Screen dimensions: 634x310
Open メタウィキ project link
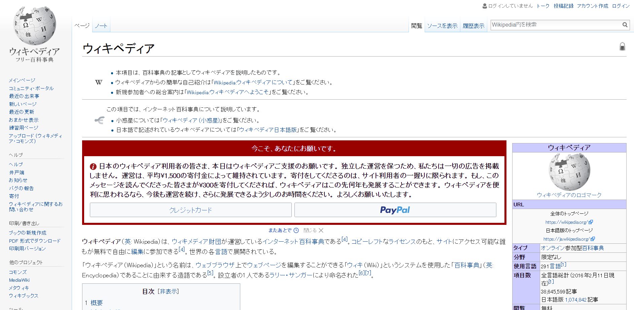[x=19, y=288]
